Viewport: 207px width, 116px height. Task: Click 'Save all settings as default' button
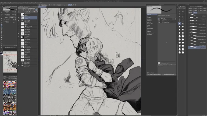[169, 75]
